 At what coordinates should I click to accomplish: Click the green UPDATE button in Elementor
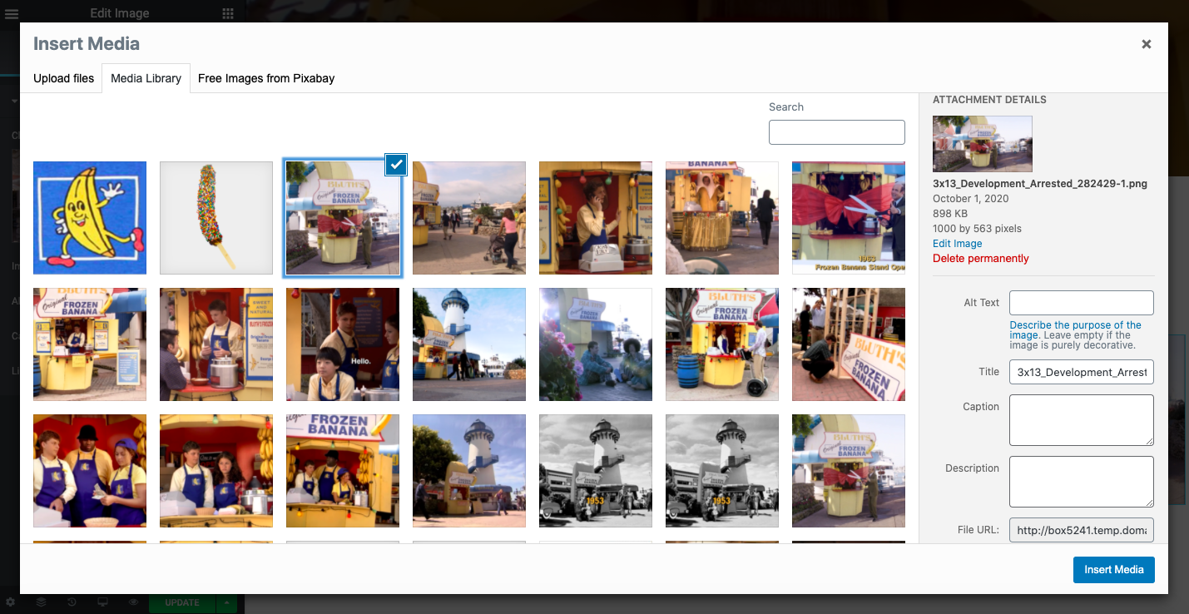pos(182,602)
